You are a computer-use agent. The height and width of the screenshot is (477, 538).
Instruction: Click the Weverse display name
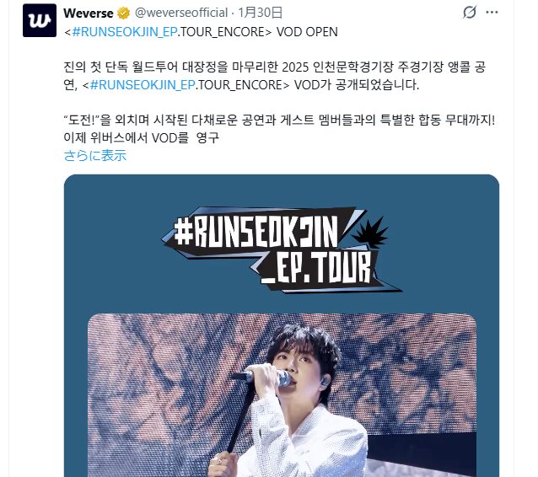pos(89,13)
